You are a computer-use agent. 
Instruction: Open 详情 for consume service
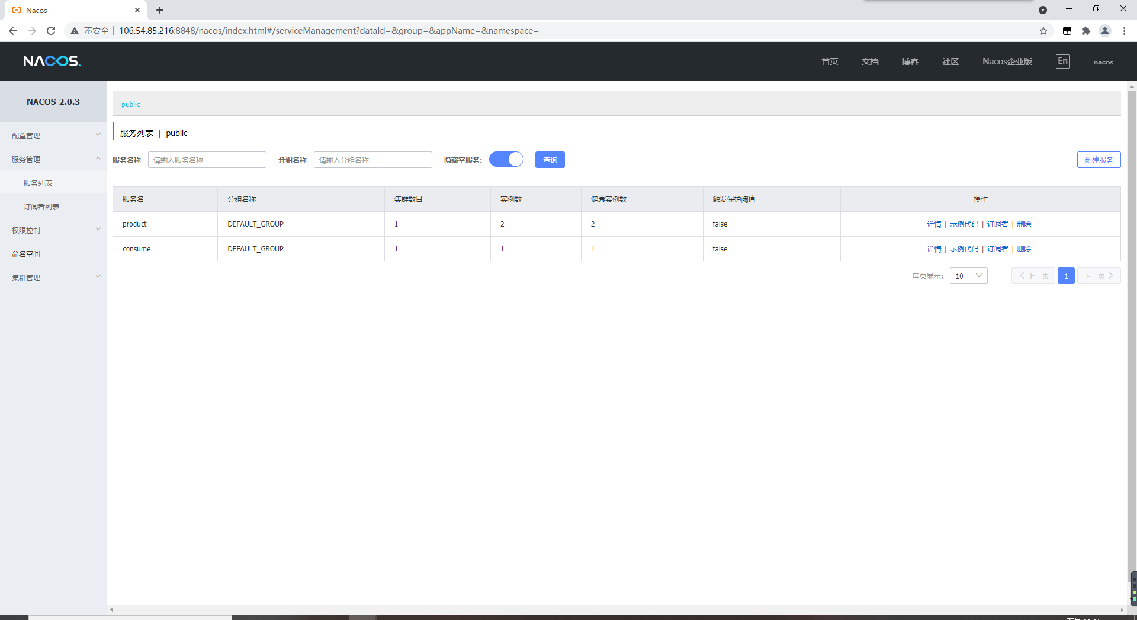[934, 249]
